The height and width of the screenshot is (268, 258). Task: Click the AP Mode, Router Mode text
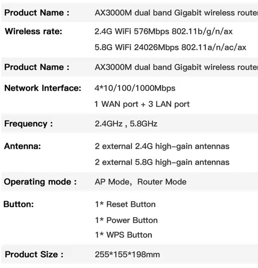click(x=140, y=182)
